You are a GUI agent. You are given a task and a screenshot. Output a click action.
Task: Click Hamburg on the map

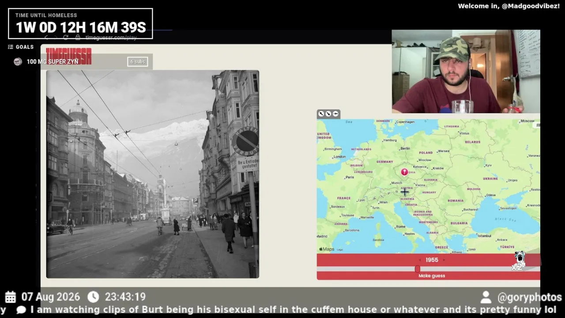tap(390, 140)
